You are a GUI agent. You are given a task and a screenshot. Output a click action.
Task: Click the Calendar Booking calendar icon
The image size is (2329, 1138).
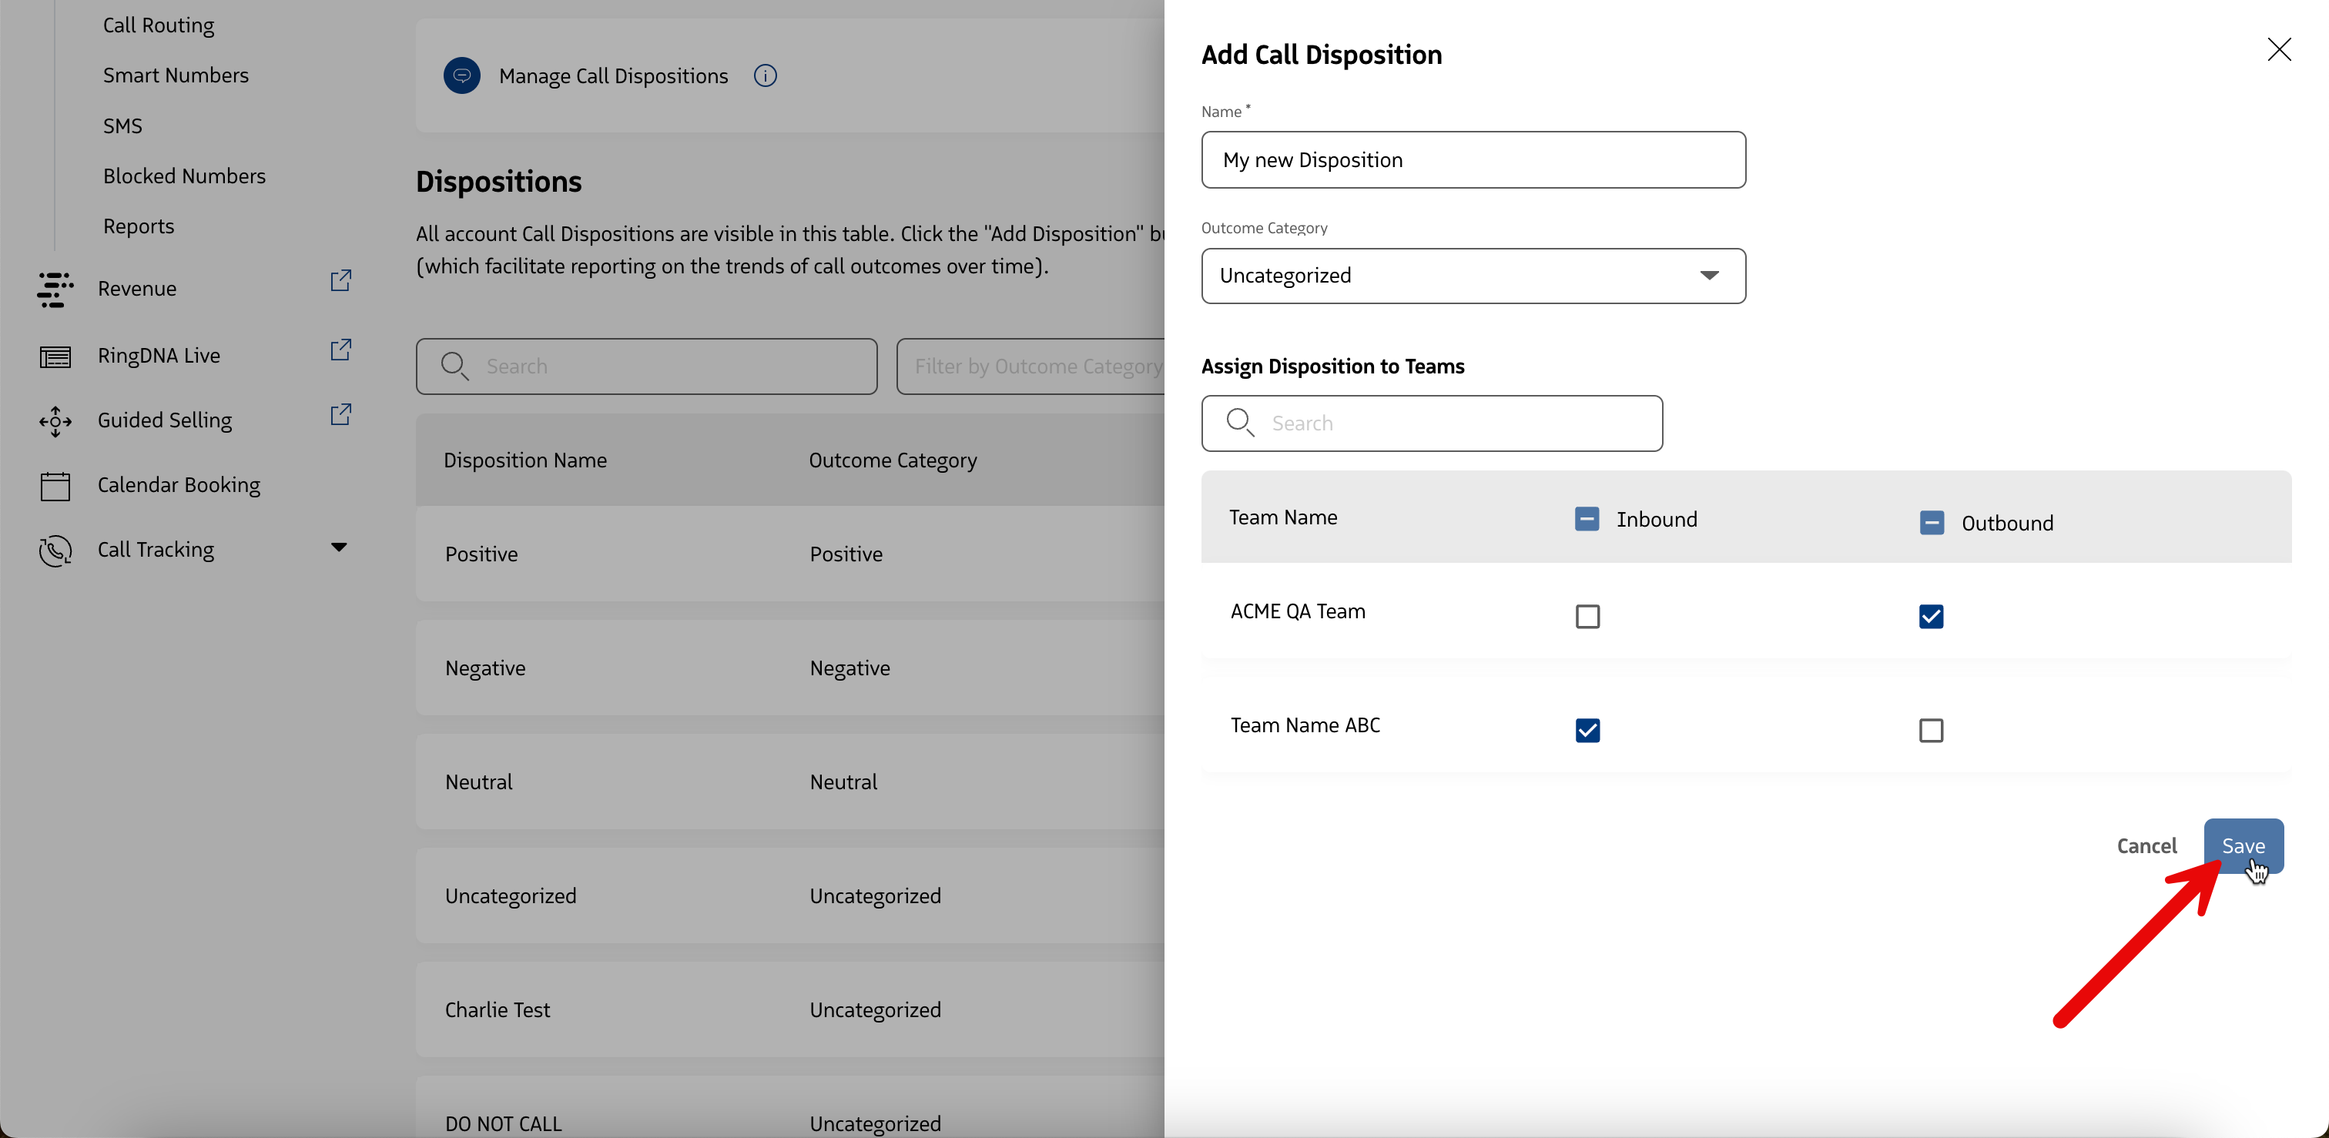55,487
